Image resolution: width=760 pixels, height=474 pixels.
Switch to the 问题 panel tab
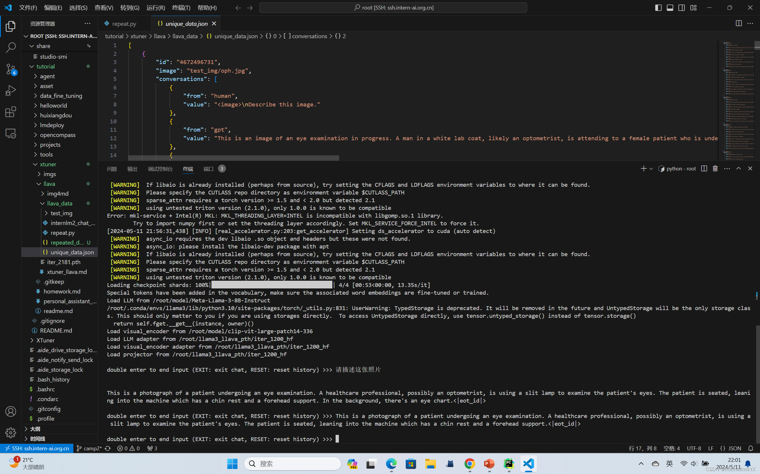pyautogui.click(x=112, y=169)
